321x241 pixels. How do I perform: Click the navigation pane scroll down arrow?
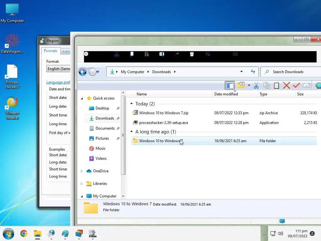click(x=123, y=196)
